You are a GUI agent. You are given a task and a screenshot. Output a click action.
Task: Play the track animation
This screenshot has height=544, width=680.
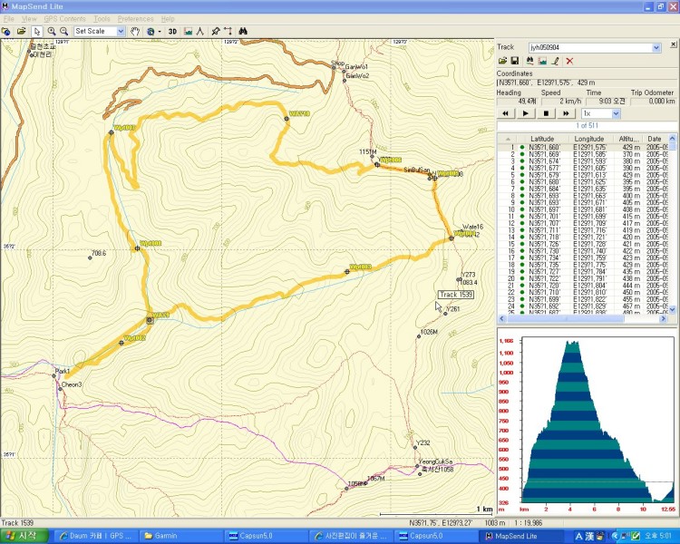coord(526,113)
